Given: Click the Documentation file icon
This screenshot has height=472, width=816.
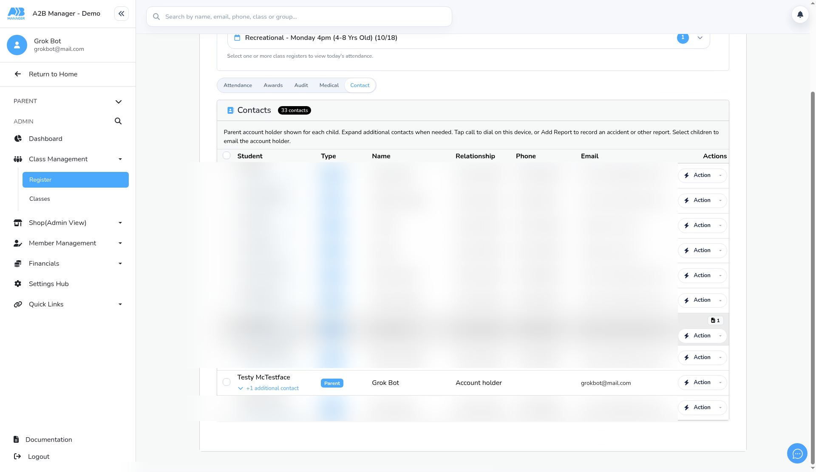Looking at the screenshot, I should (x=16, y=439).
